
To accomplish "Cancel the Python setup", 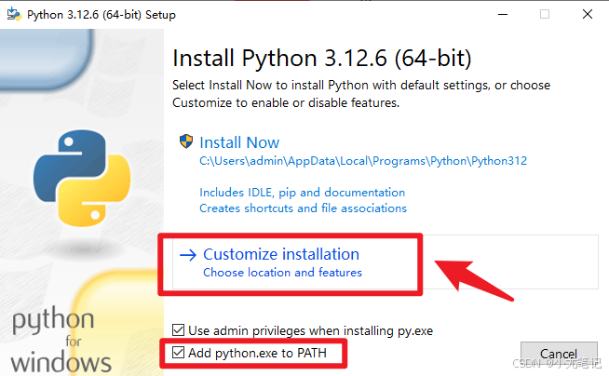I will click(x=559, y=354).
